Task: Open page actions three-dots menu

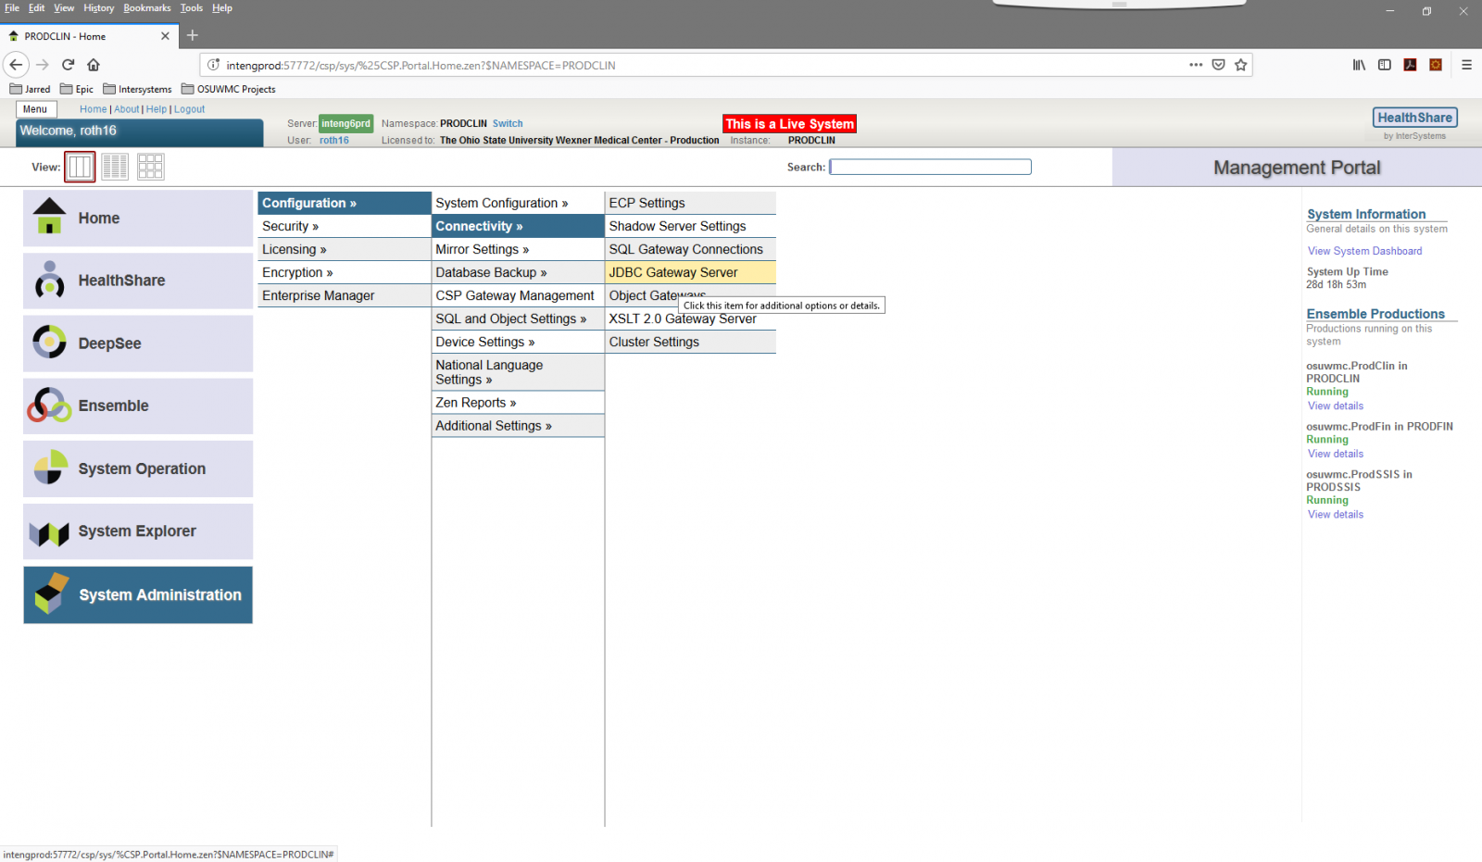Action: (1196, 65)
